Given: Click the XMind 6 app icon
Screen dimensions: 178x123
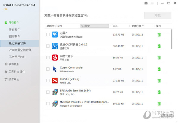Looking at the screenshot, I should 55,81.
